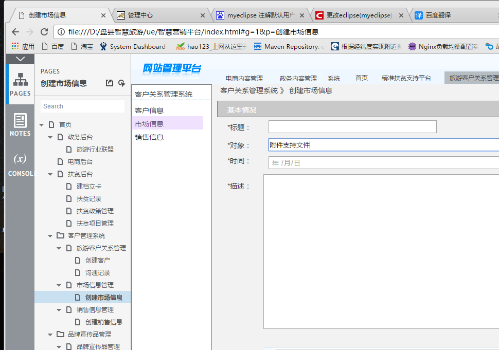Click the 标题 text input field
The height and width of the screenshot is (350, 499).
(x=352, y=127)
